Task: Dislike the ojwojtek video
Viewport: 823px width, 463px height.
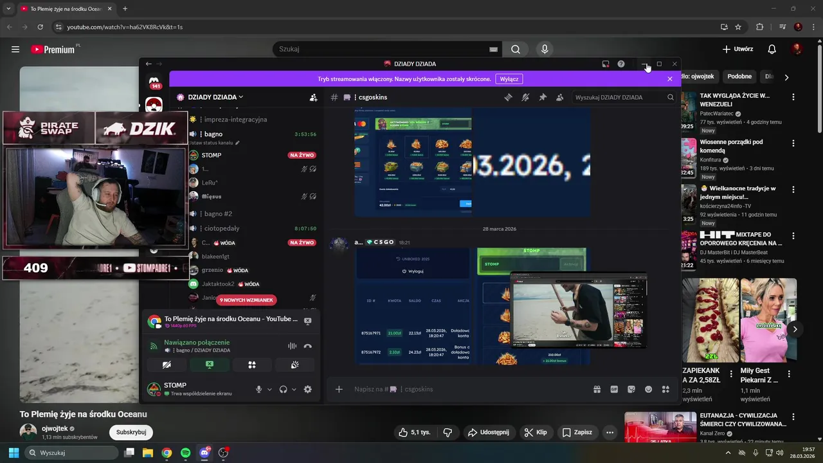Action: pyautogui.click(x=448, y=432)
